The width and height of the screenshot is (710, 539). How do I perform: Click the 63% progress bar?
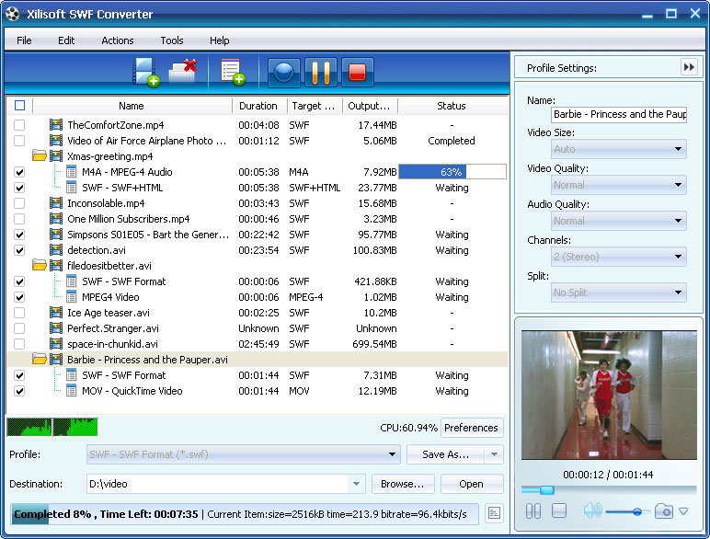(452, 172)
